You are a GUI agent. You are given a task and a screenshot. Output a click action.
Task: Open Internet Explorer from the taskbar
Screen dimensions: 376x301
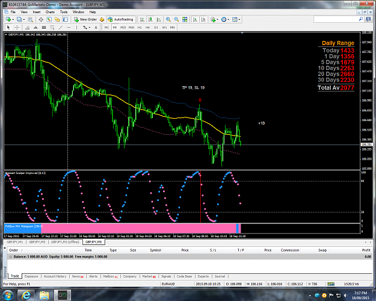coord(26,295)
